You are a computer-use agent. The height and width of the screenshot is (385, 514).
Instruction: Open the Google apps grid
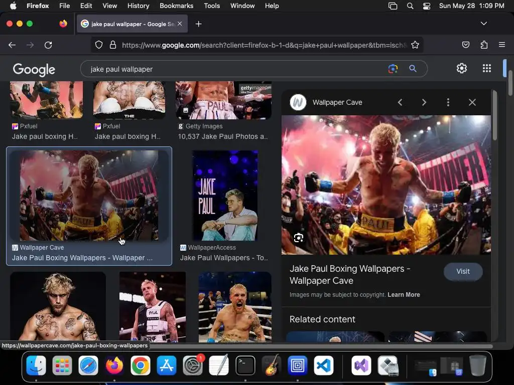click(x=487, y=68)
